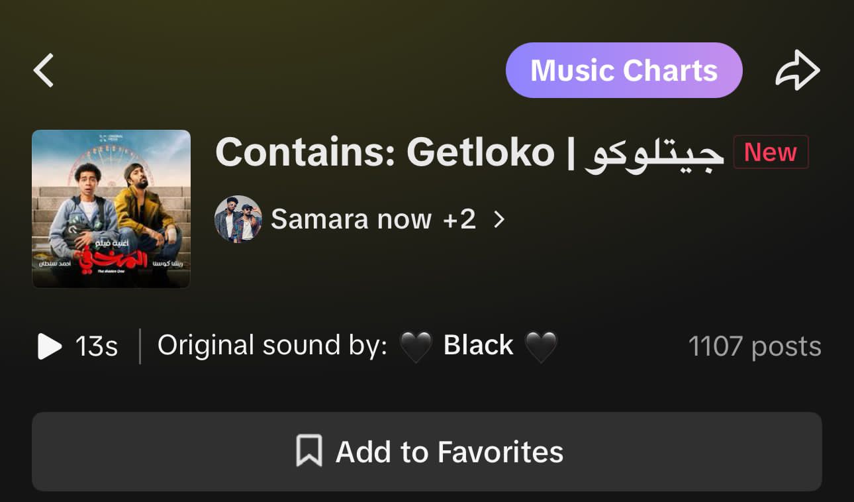
Task: Tap the artist avatar beside Samara now
Action: click(x=238, y=219)
